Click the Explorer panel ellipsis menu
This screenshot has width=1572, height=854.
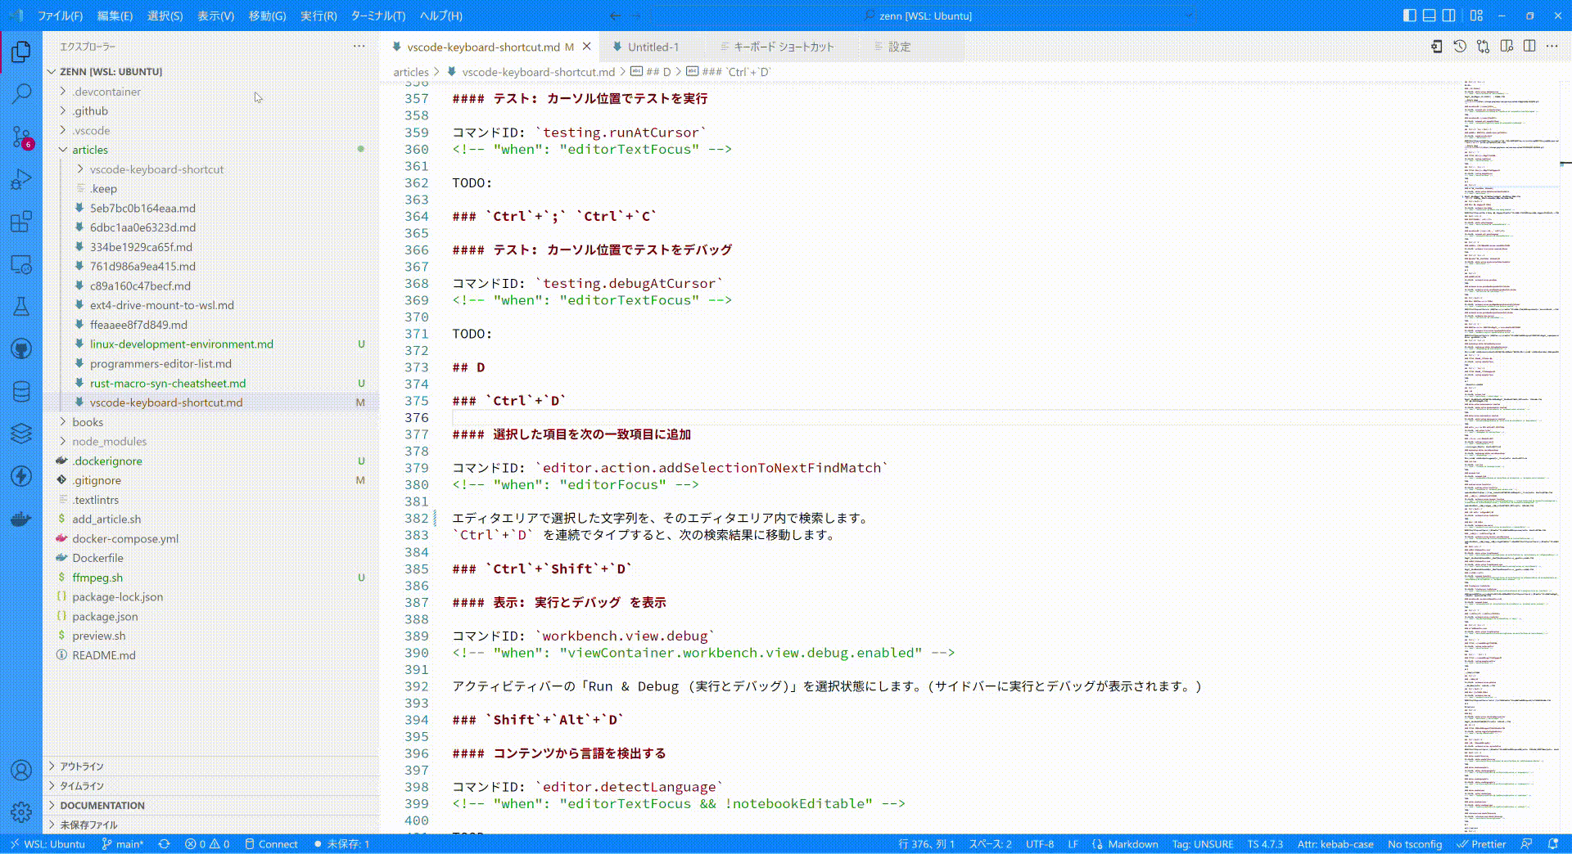(359, 47)
